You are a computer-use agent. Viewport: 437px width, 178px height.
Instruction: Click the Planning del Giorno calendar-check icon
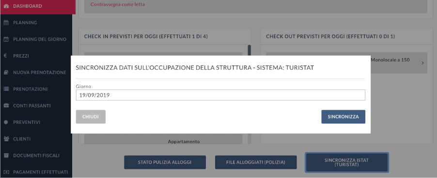click(x=6, y=39)
